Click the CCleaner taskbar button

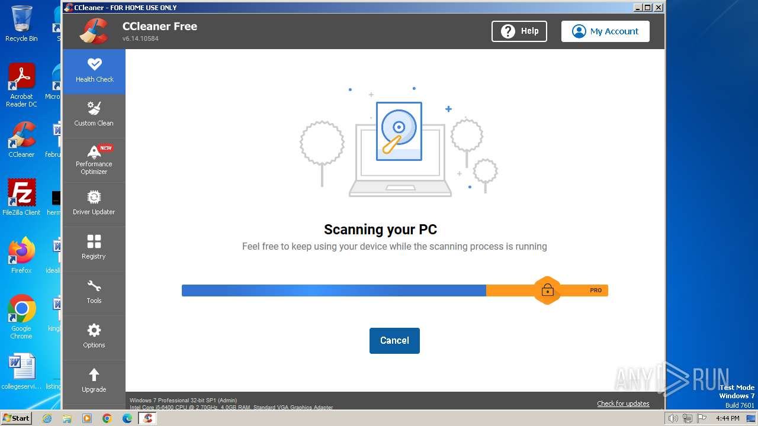pos(147,418)
